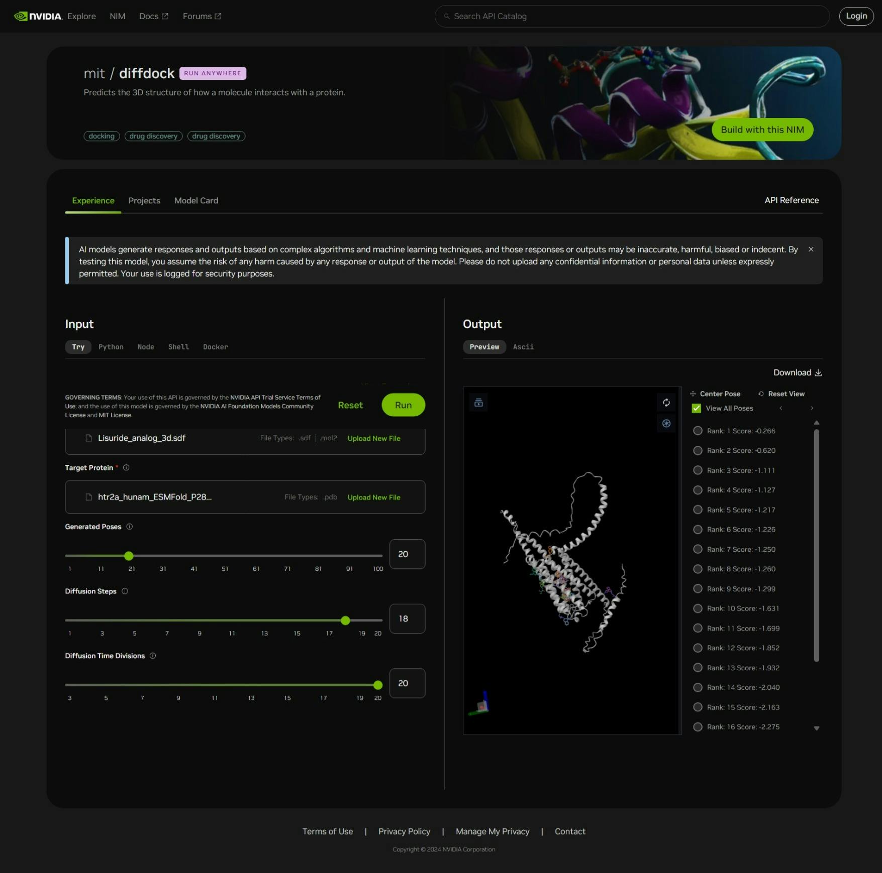
Task: Select Rank 1 Score -0.266 pose
Action: pos(698,431)
